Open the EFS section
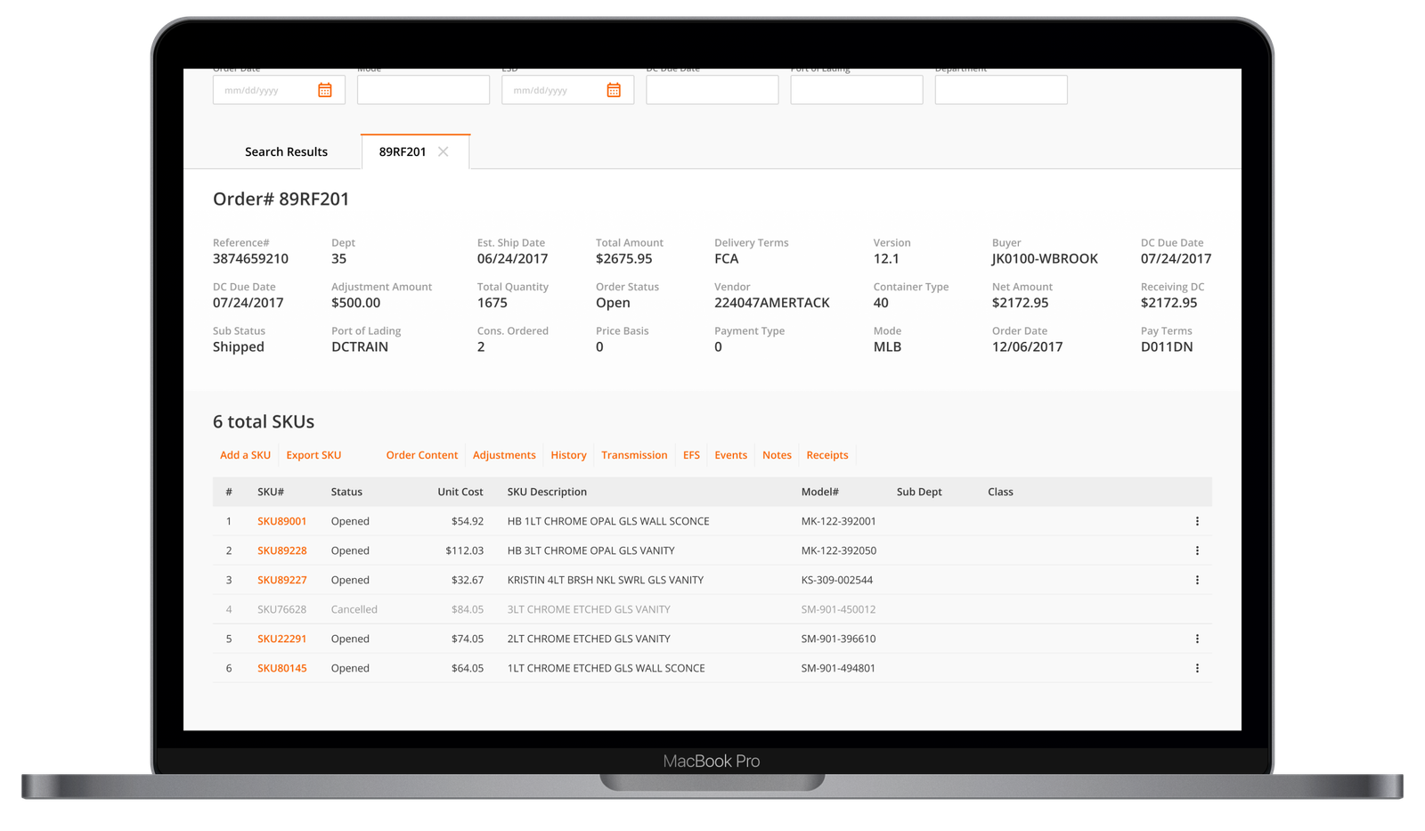Screen dimensions: 1425x831 click(x=691, y=455)
